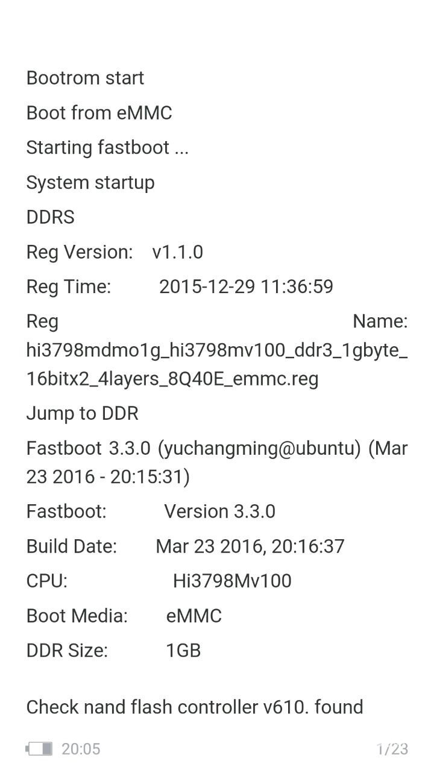Tap the yuchangming@ubuntu text
The width and height of the screenshot is (434, 772).
259,449
